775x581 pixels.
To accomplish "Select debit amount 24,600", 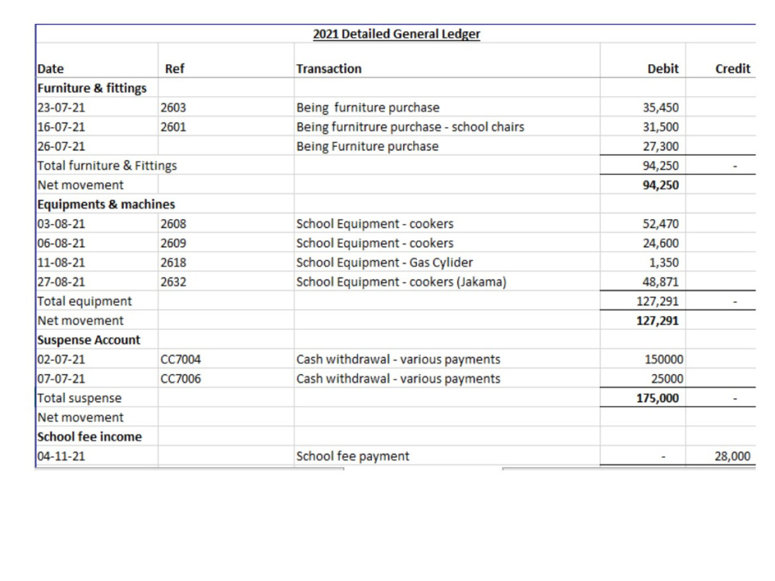I will point(660,243).
